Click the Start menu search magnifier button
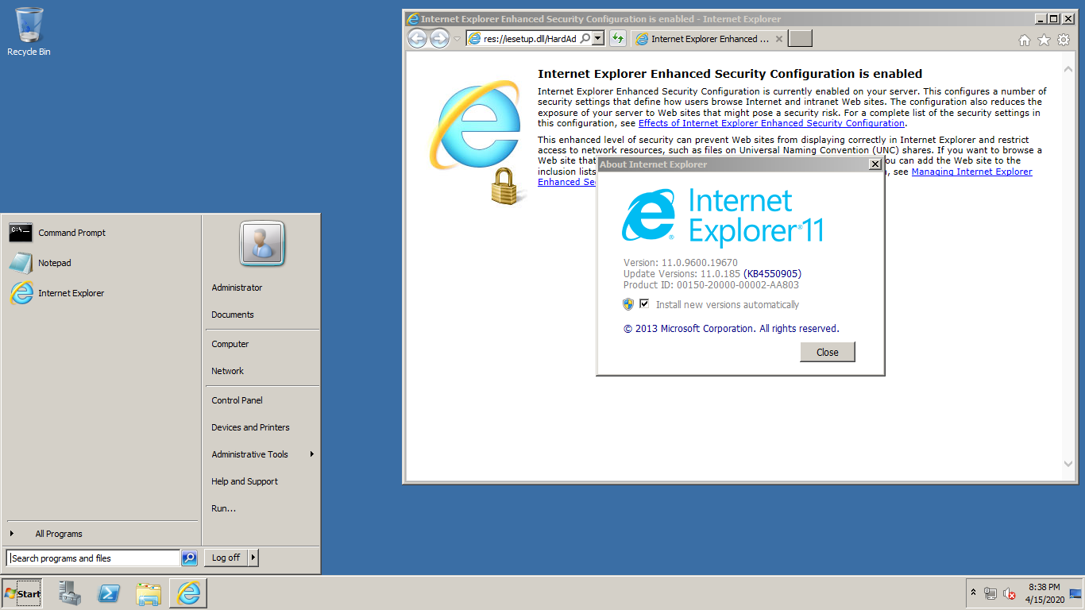This screenshot has height=610, width=1085. [x=189, y=558]
